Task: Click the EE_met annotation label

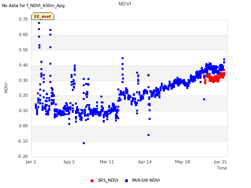Action: click(43, 16)
